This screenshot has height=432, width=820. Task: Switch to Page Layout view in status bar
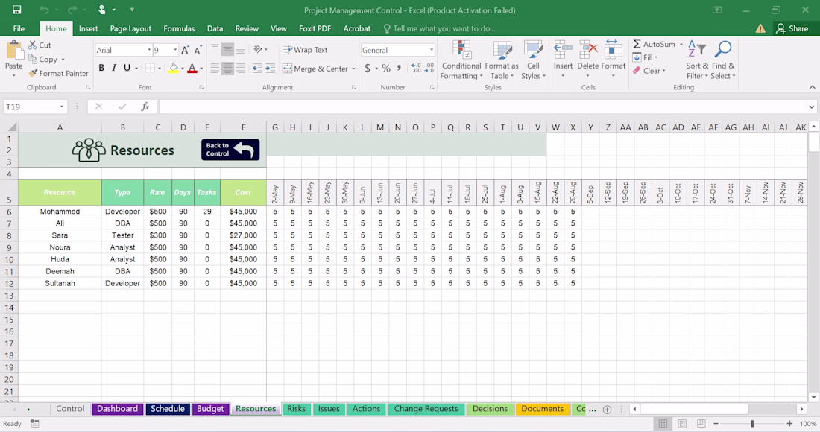click(x=682, y=424)
